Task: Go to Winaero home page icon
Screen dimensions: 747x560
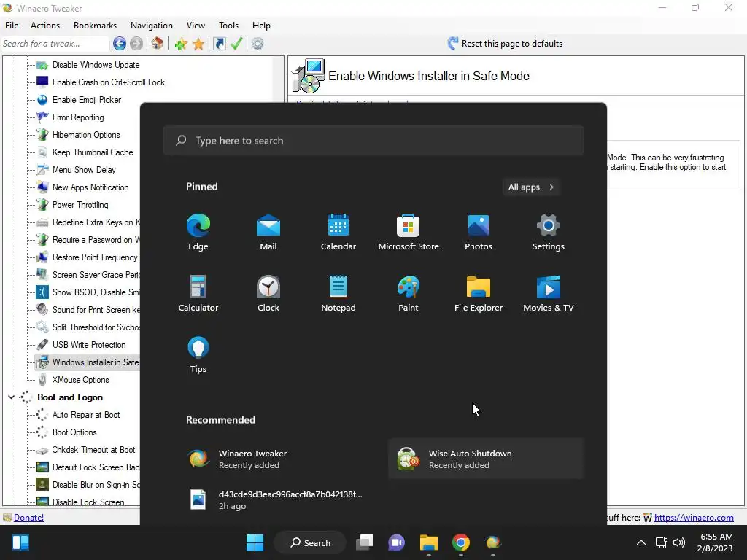Action: coord(158,44)
